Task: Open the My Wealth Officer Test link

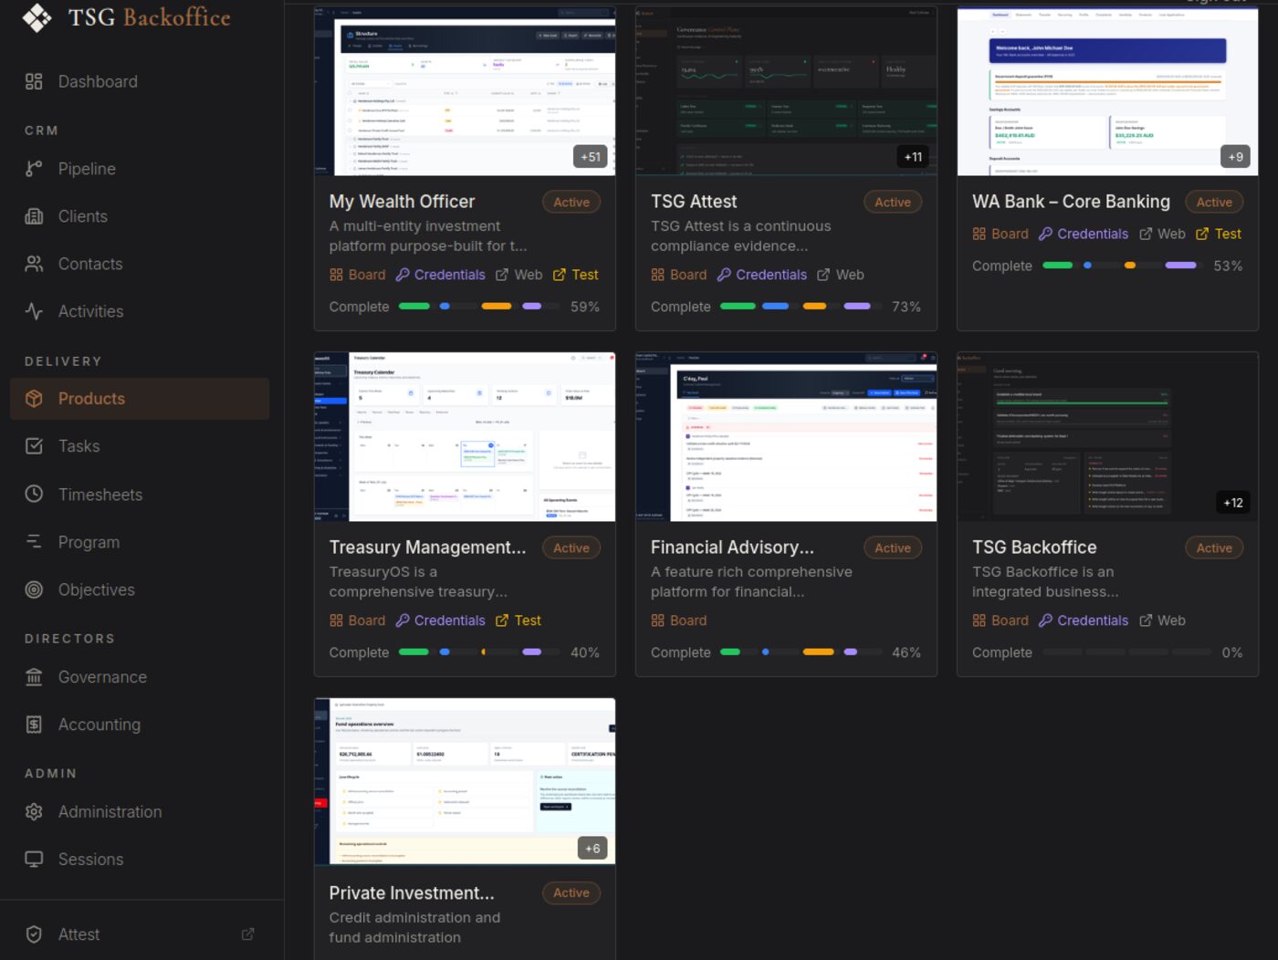Action: [575, 275]
